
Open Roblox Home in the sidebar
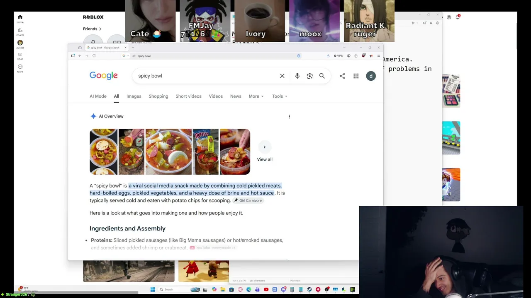click(x=20, y=19)
